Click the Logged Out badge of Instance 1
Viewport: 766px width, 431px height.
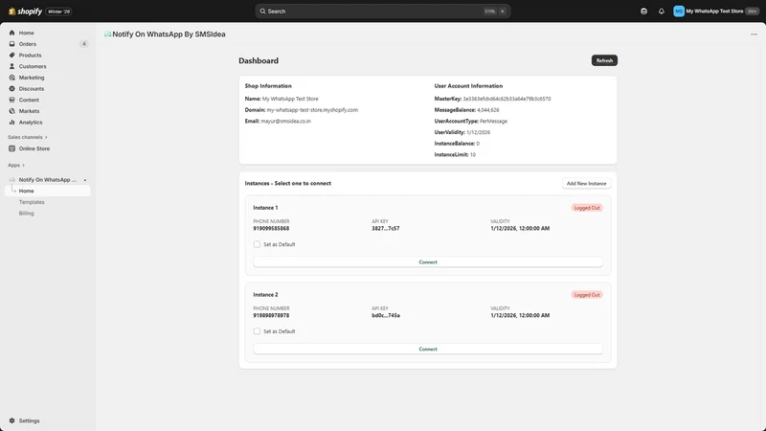click(587, 208)
